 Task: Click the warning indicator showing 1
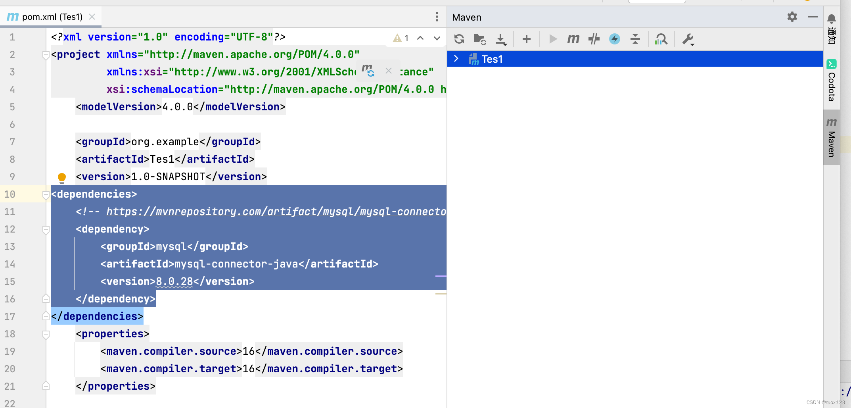click(x=401, y=38)
